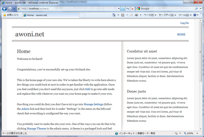The height and width of the screenshot is (137, 204).
Task: Click the status bar security icon
Action: coord(176,133)
